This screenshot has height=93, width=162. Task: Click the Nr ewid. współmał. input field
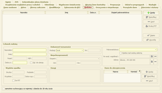(x=135, y=56)
